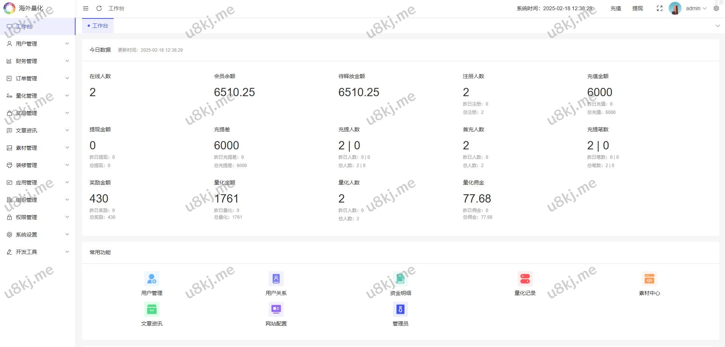Open the 网站配置 shortcut icon

click(x=276, y=310)
